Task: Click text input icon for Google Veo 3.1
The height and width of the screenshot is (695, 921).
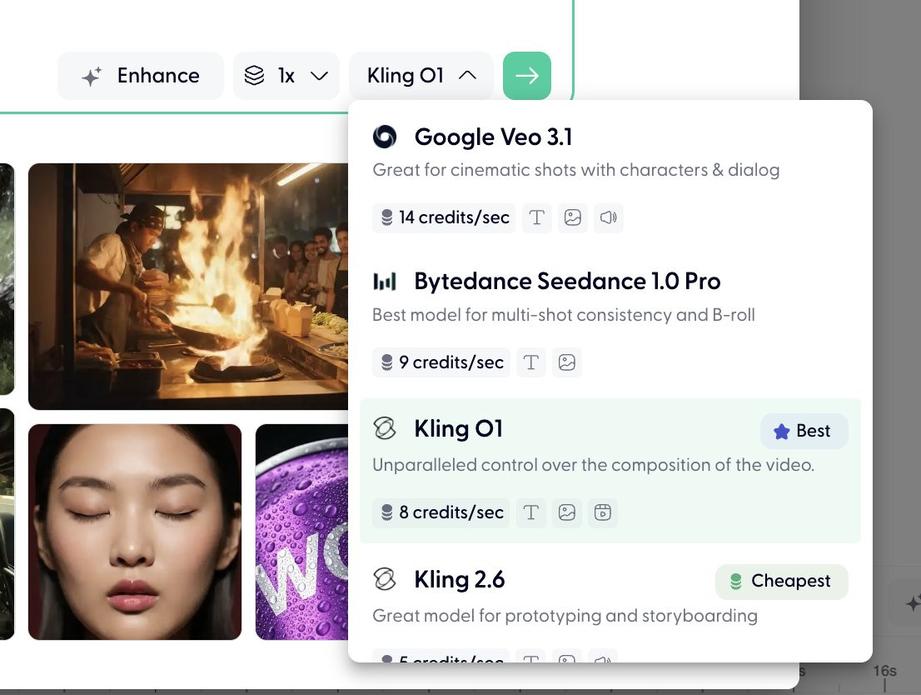Action: click(537, 217)
